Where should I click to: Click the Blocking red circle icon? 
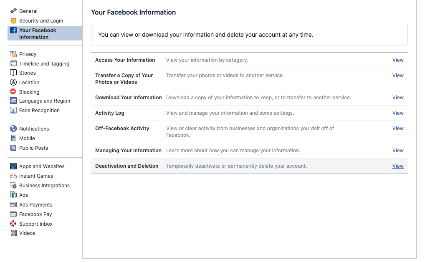(x=13, y=92)
